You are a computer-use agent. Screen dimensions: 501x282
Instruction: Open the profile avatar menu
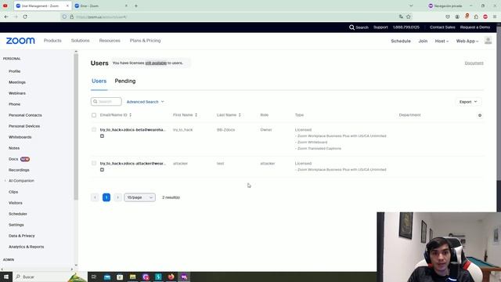tap(488, 41)
